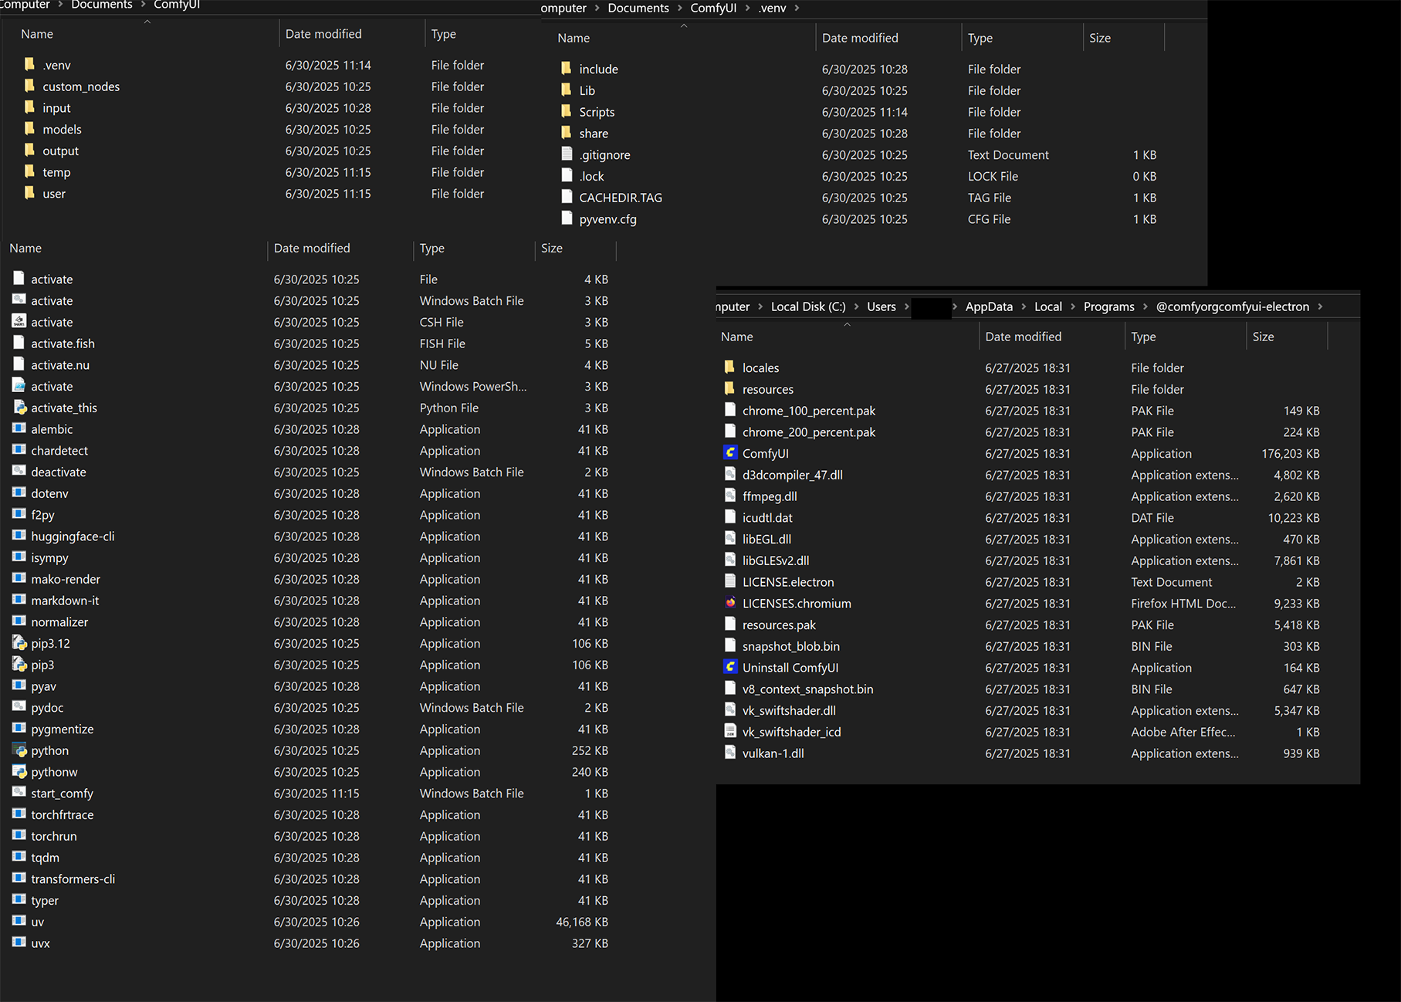Click the huggingface-cli application icon

[19, 536]
